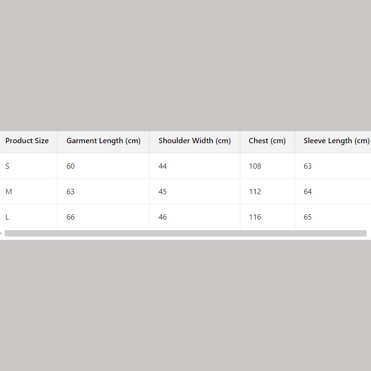
Task: Click the horizontal scrollbar under the size table
Action: (x=185, y=234)
